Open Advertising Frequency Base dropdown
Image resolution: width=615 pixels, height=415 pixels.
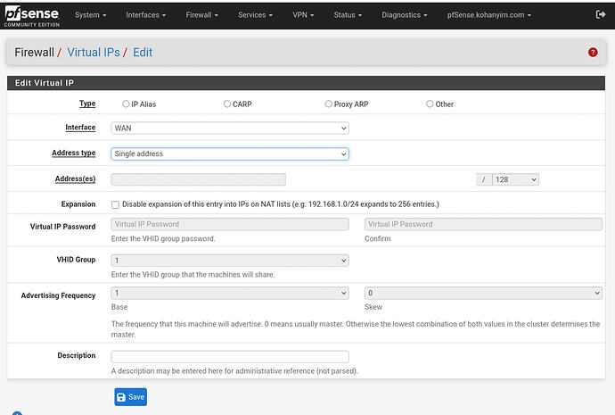(230, 293)
